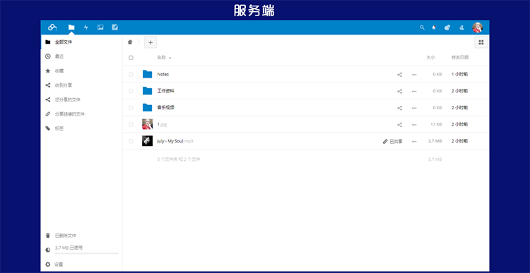Open the Notes folder name

(x=163, y=74)
